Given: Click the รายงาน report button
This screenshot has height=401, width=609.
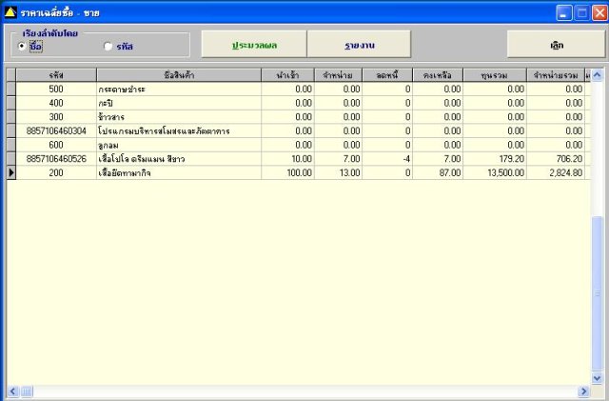Looking at the screenshot, I should click(x=359, y=45).
